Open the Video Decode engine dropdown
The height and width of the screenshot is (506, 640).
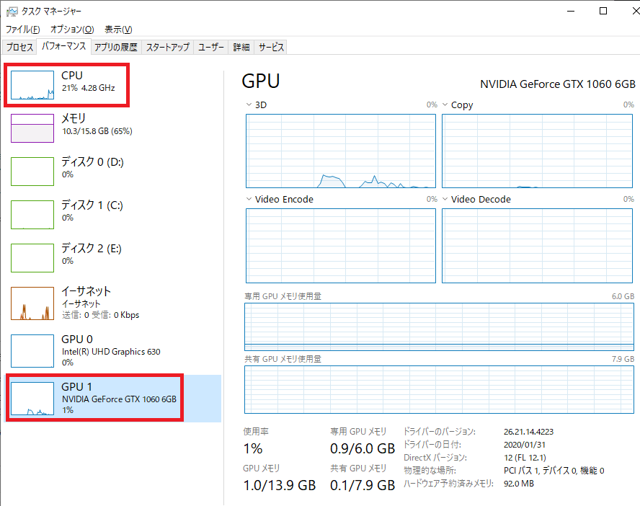click(x=445, y=199)
